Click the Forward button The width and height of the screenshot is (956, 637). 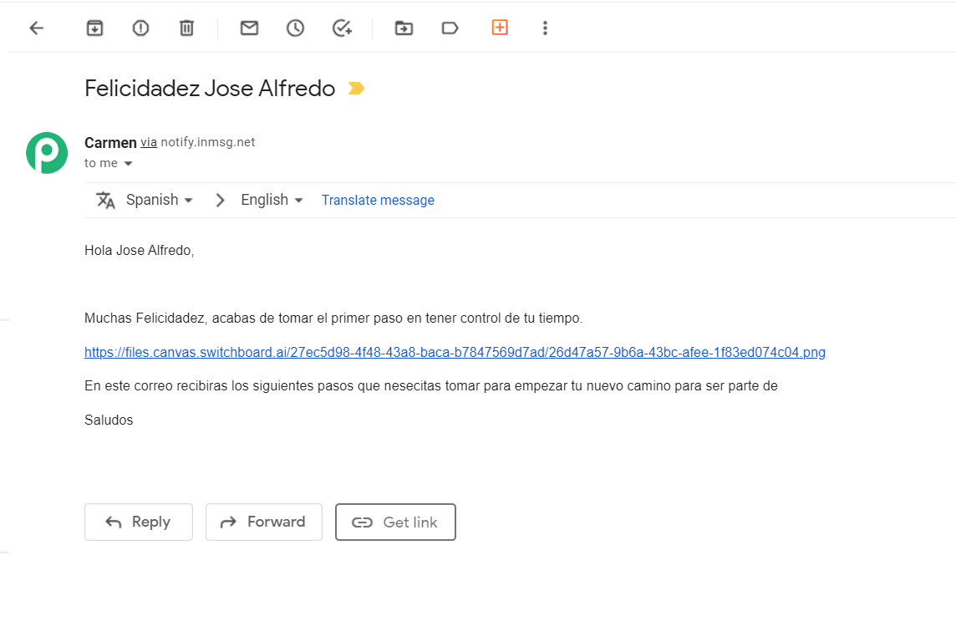tap(264, 522)
